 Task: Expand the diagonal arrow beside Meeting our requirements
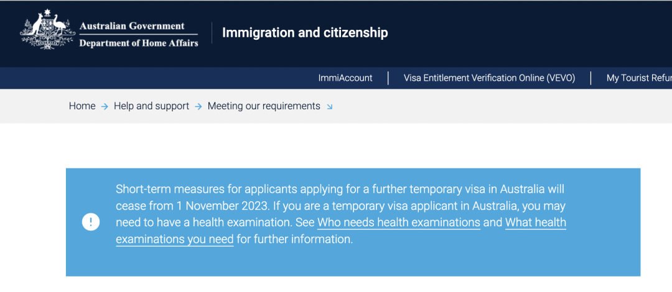330,107
